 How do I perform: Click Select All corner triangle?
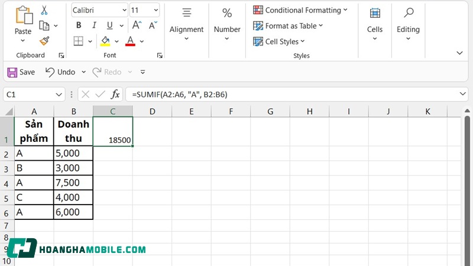coord(9,112)
